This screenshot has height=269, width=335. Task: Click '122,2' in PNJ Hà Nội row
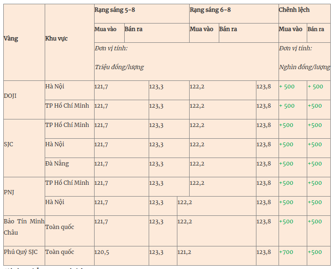[x=184, y=202]
